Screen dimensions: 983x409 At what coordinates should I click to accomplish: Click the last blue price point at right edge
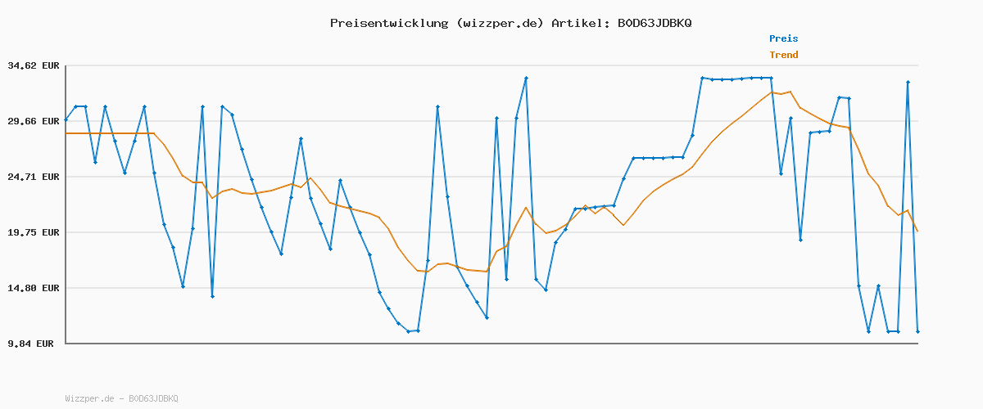(917, 331)
